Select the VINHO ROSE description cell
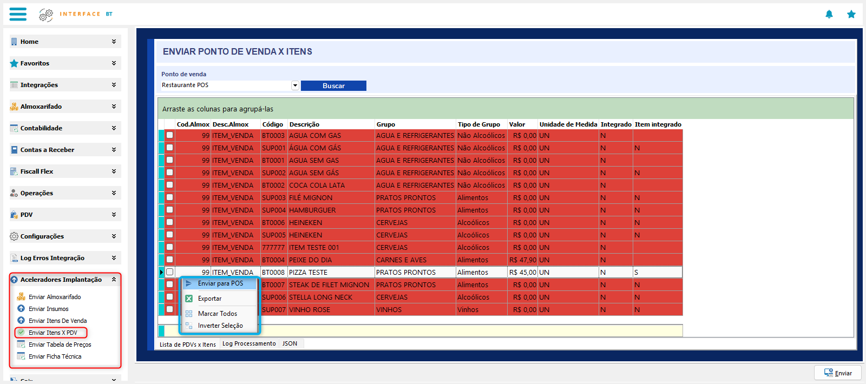Viewport: 866px width, 384px height. (331, 309)
